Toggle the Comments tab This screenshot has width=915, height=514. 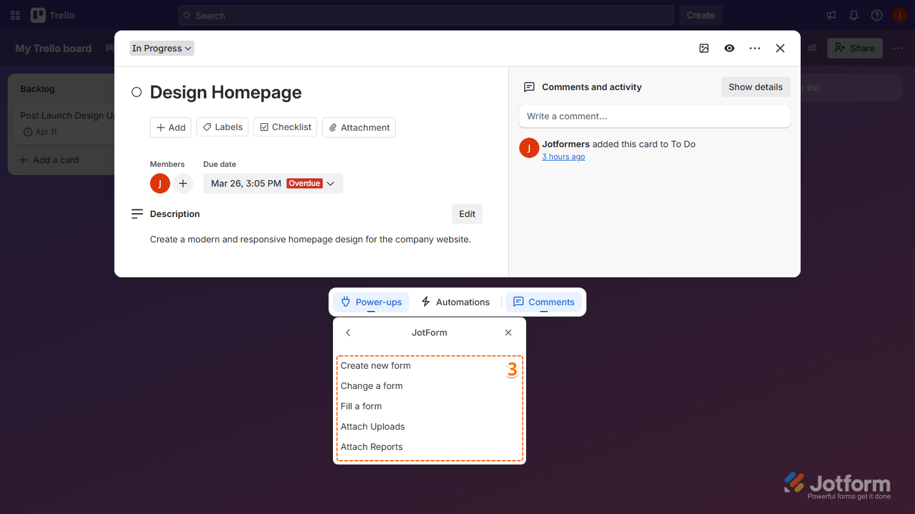click(544, 302)
